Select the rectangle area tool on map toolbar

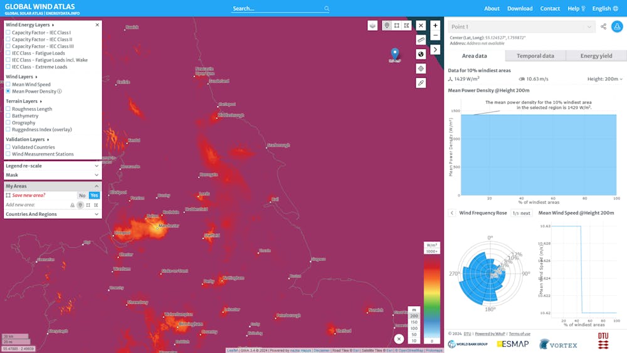pyautogui.click(x=397, y=26)
